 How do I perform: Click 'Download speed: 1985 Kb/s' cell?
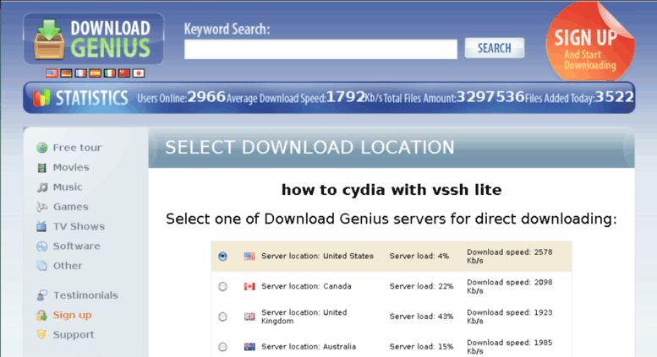[510, 347]
